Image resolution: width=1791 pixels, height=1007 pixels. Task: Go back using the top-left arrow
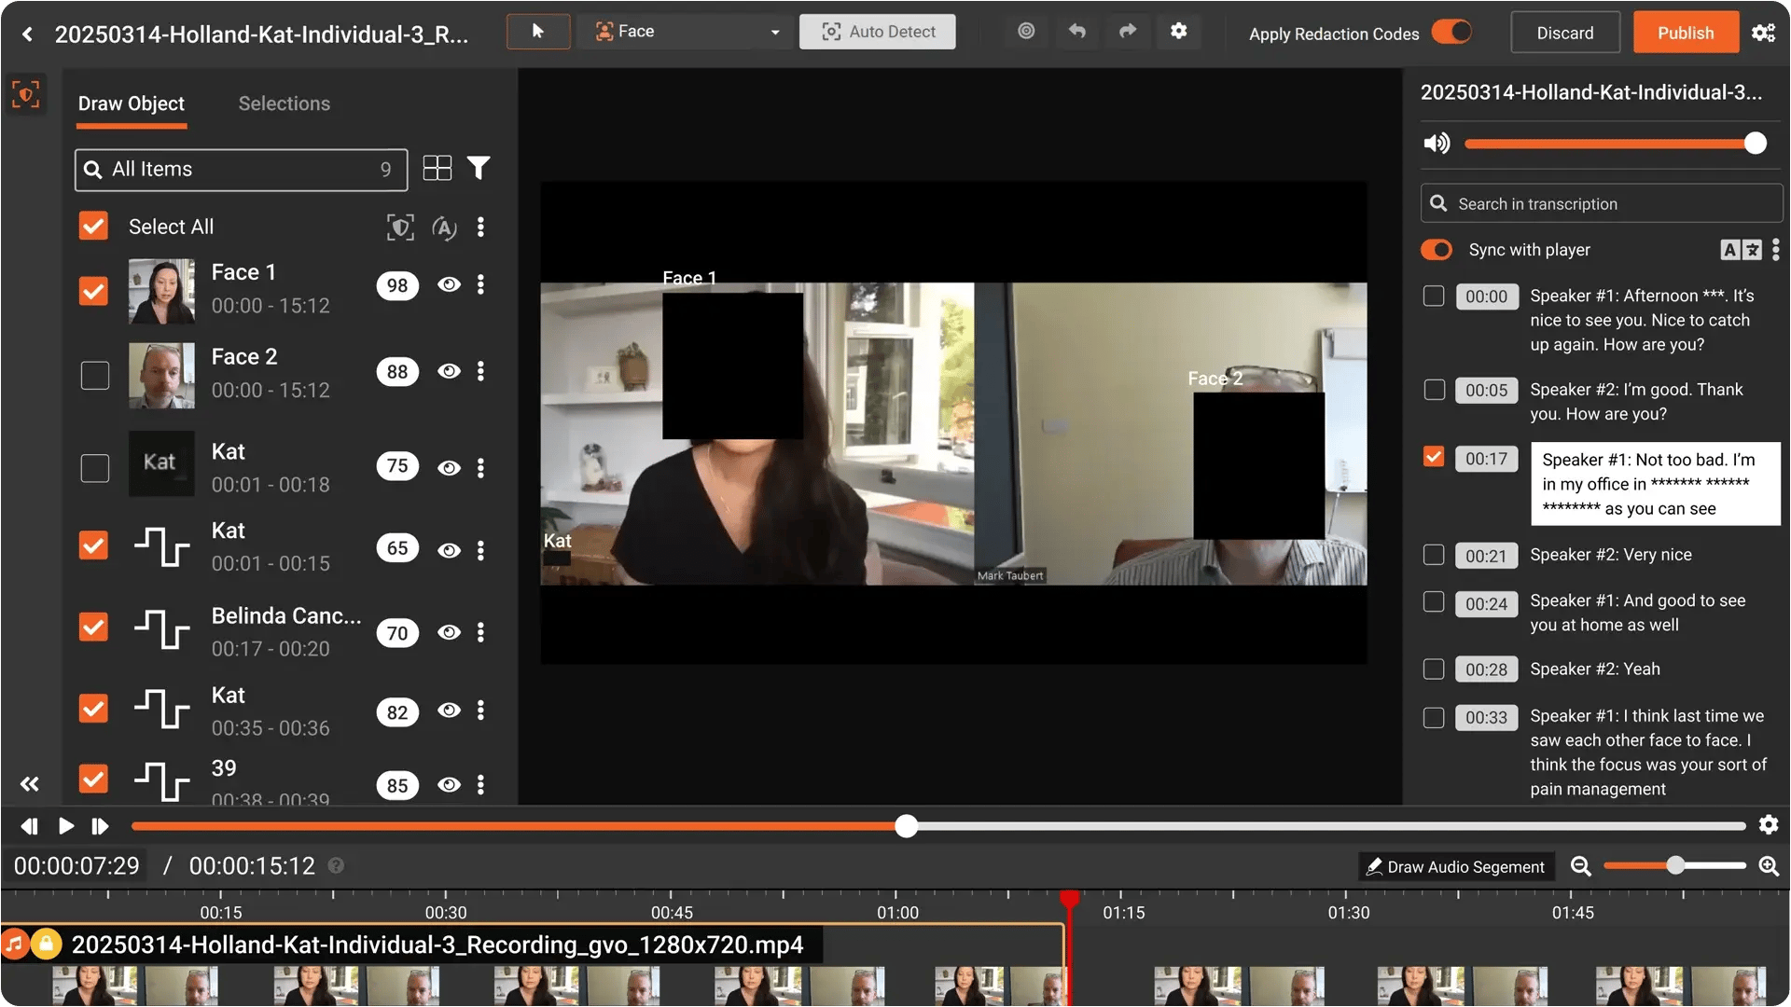click(x=28, y=34)
